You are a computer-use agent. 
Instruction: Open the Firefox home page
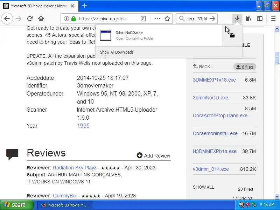point(41,19)
